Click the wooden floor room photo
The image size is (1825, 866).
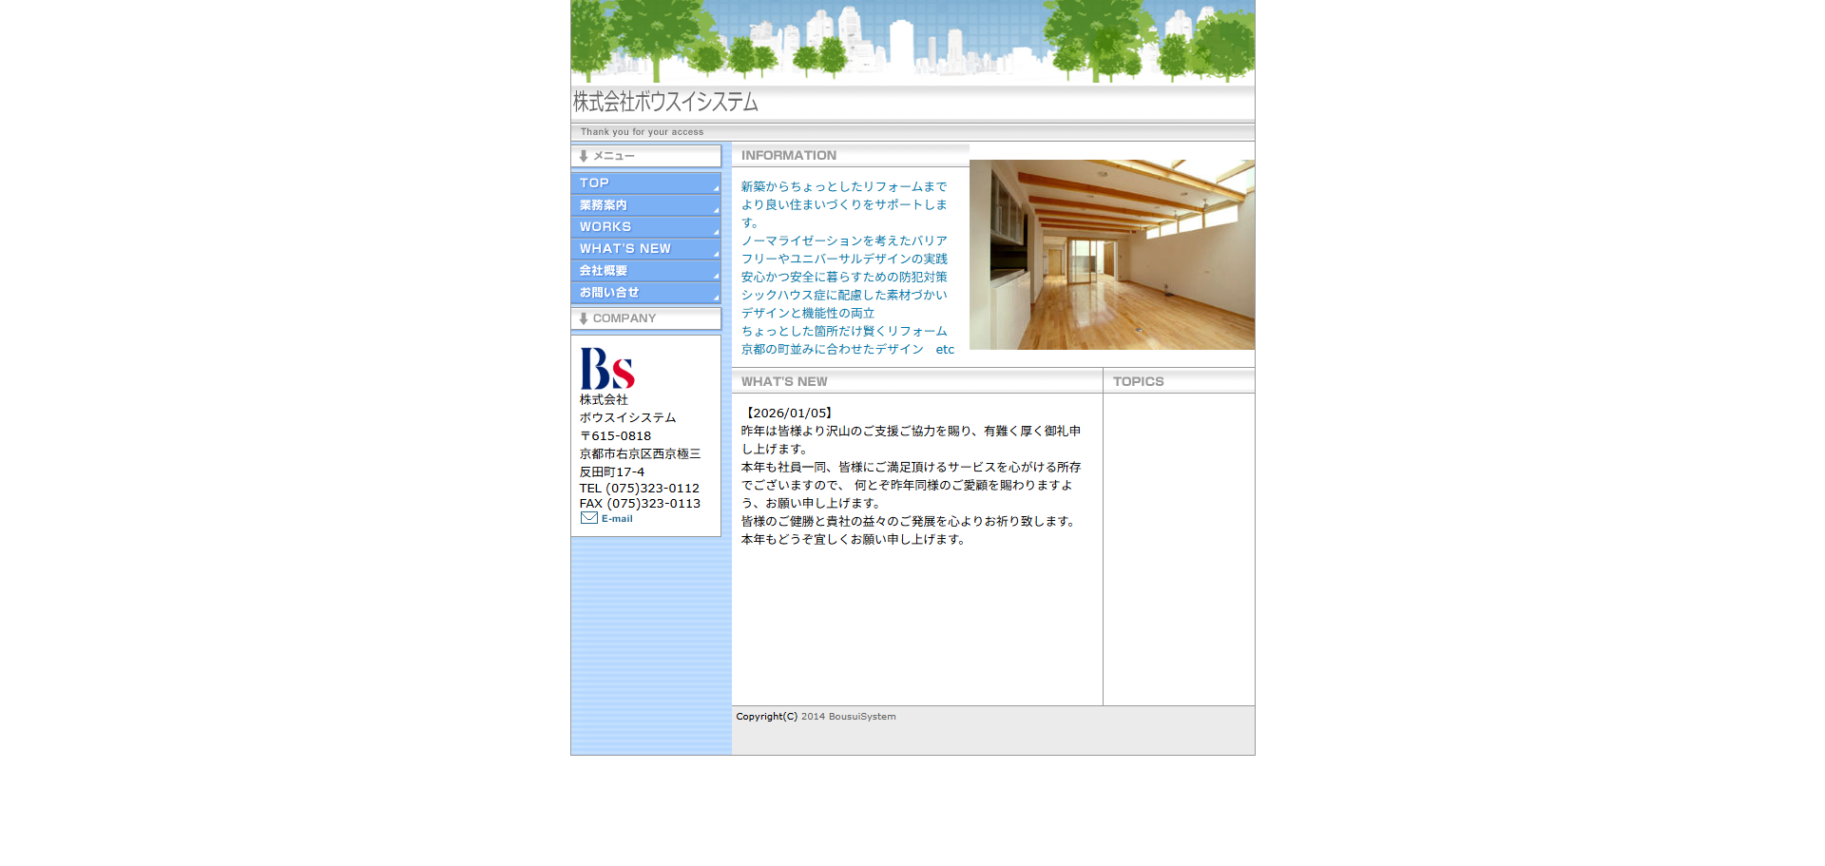coord(1111,255)
